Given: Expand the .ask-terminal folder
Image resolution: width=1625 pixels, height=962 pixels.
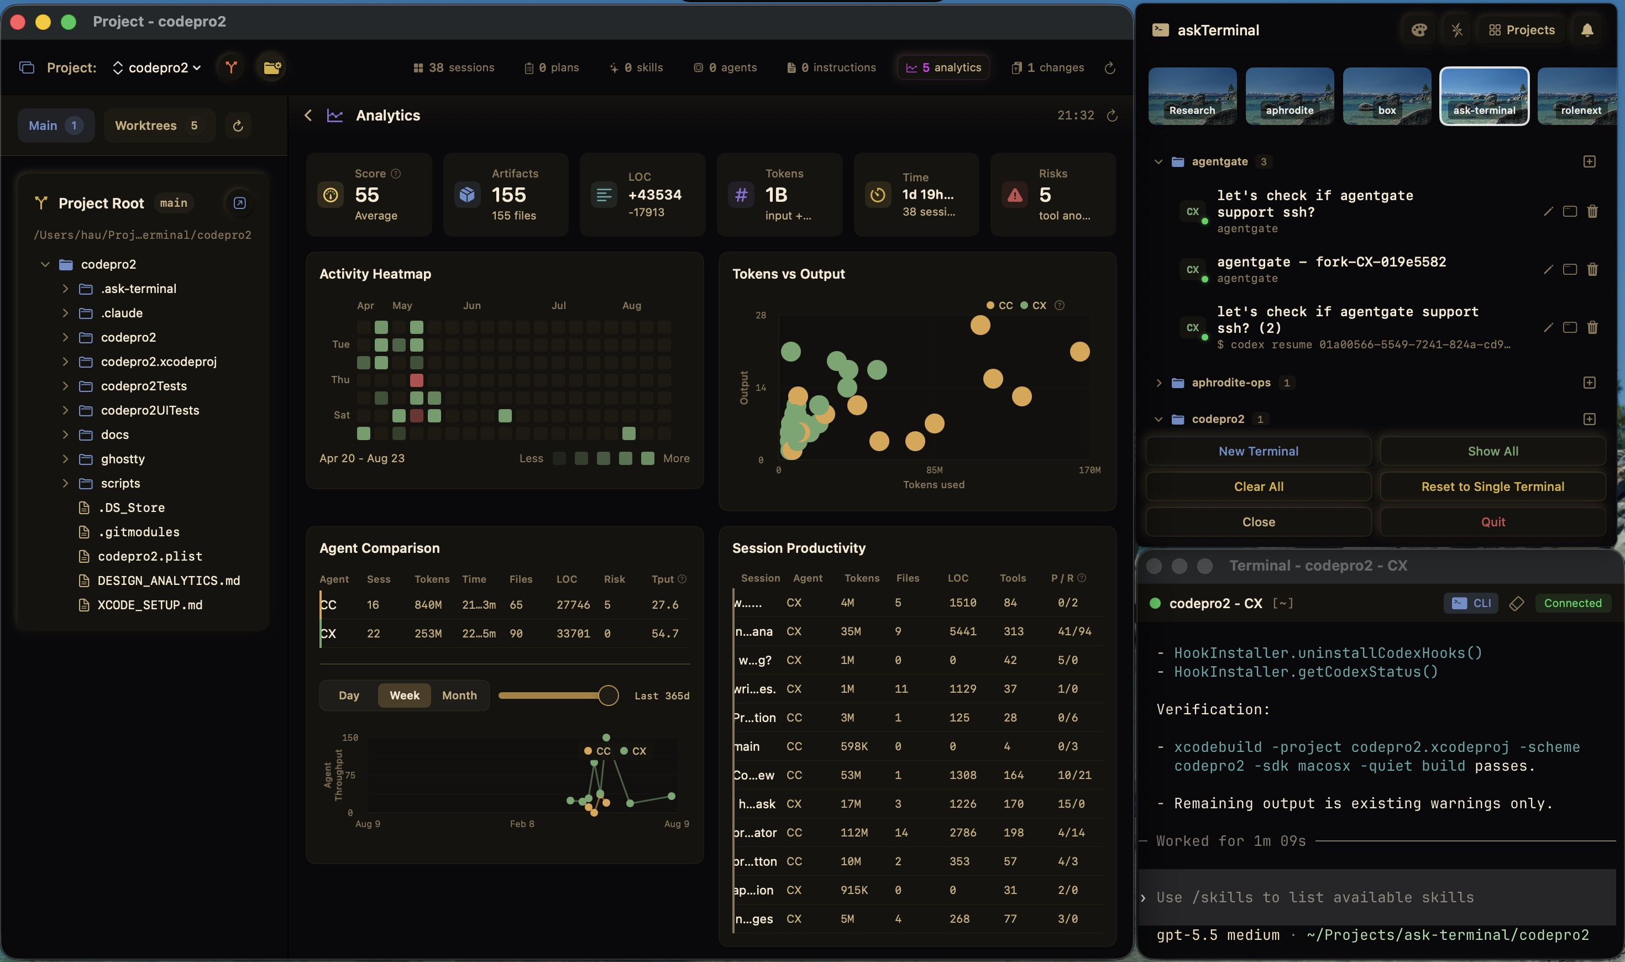Looking at the screenshot, I should point(65,289).
